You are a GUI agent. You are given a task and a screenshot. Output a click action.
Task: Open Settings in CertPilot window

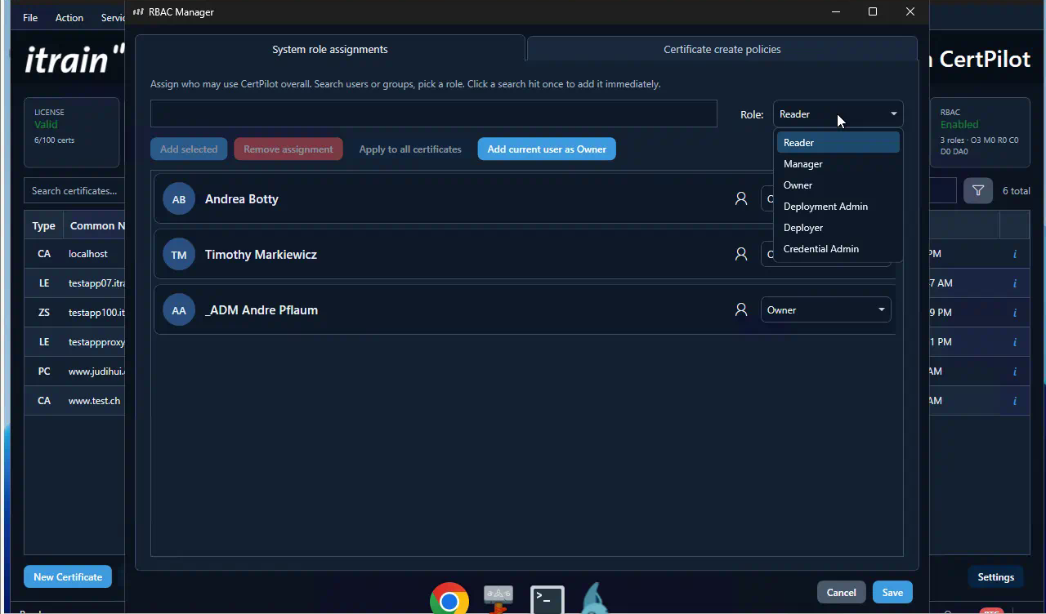click(x=996, y=576)
